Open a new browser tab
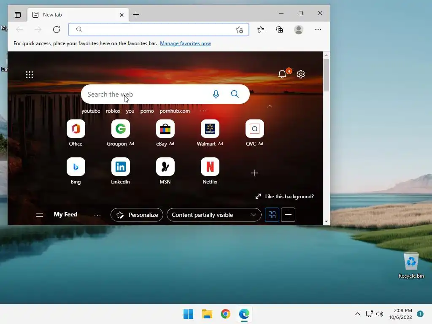 136,15
